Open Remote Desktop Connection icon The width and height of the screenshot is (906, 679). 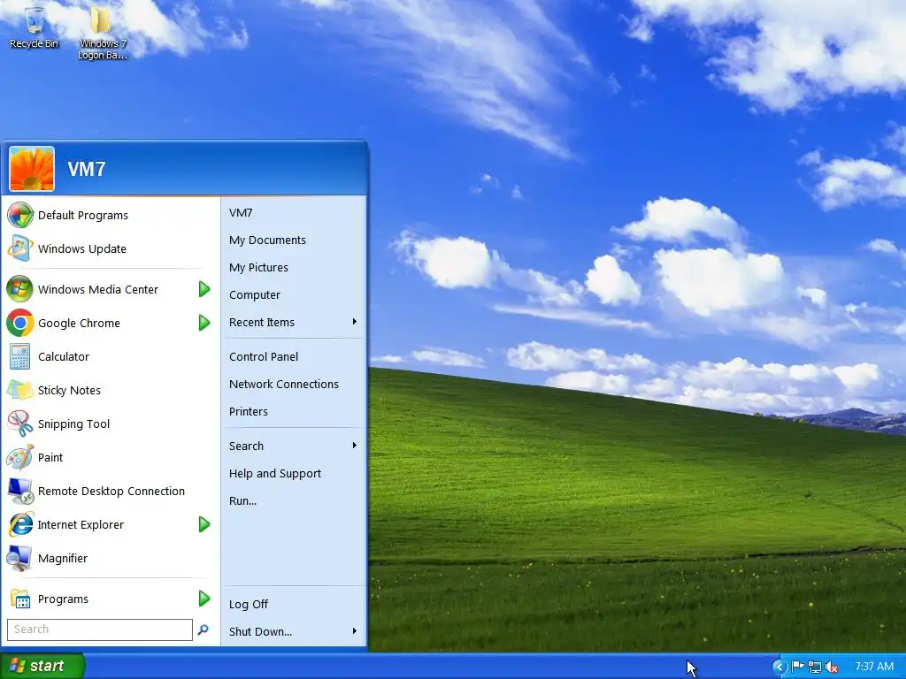pyautogui.click(x=20, y=491)
